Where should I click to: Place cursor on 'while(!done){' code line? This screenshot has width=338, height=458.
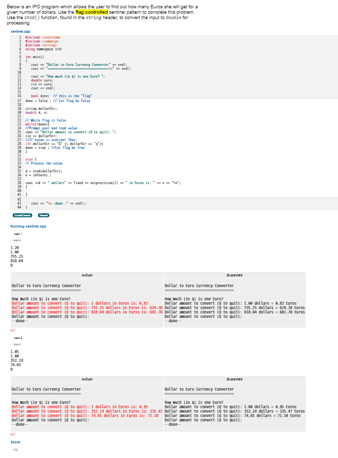(38, 124)
